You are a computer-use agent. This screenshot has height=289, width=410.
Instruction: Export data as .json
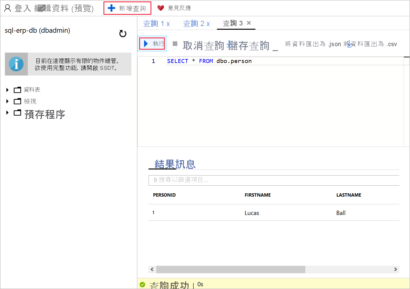point(313,44)
